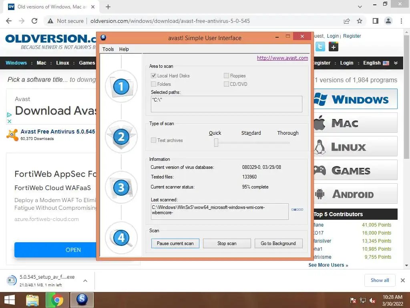The width and height of the screenshot is (410, 308).
Task: Close the Old versions tab
Action: [x=93, y=7]
